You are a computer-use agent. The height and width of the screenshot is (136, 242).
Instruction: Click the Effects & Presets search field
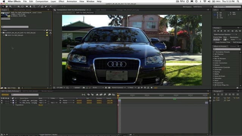pos(227,49)
